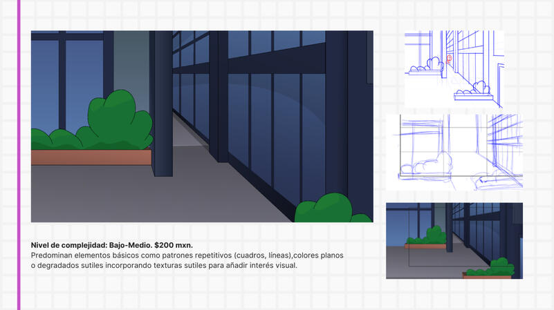Click the right planter bush in colored draft thumbnail
The image size is (554, 310).
click(493, 267)
